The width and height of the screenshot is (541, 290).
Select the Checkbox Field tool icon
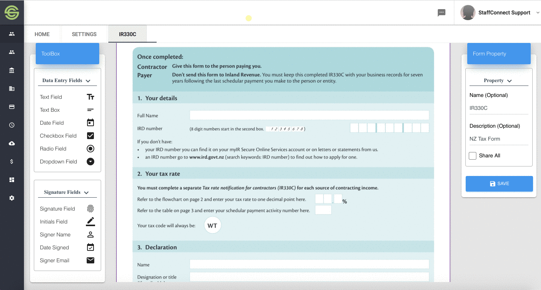90,136
